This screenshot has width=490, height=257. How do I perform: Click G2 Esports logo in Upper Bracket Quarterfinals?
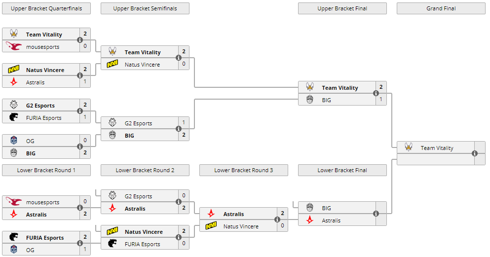14,105
